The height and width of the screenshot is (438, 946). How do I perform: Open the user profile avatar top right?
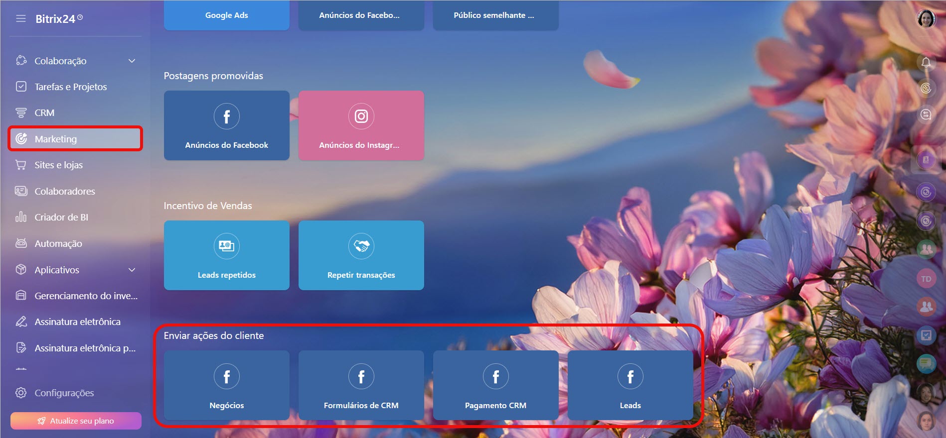pyautogui.click(x=926, y=19)
